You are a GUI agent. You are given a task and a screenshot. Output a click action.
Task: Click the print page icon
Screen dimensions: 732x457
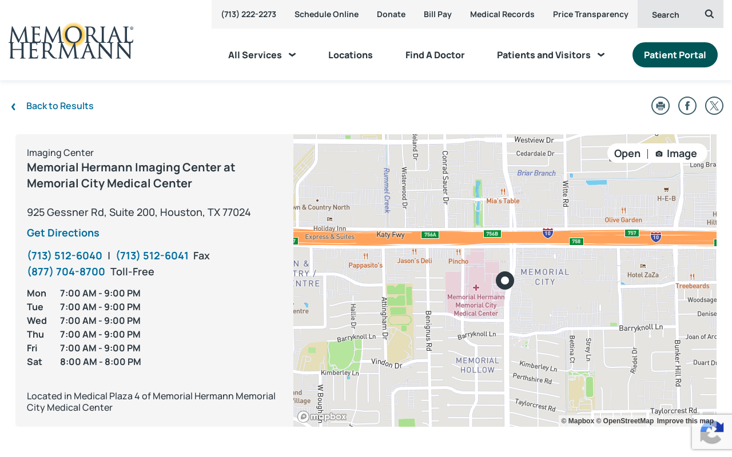click(661, 106)
